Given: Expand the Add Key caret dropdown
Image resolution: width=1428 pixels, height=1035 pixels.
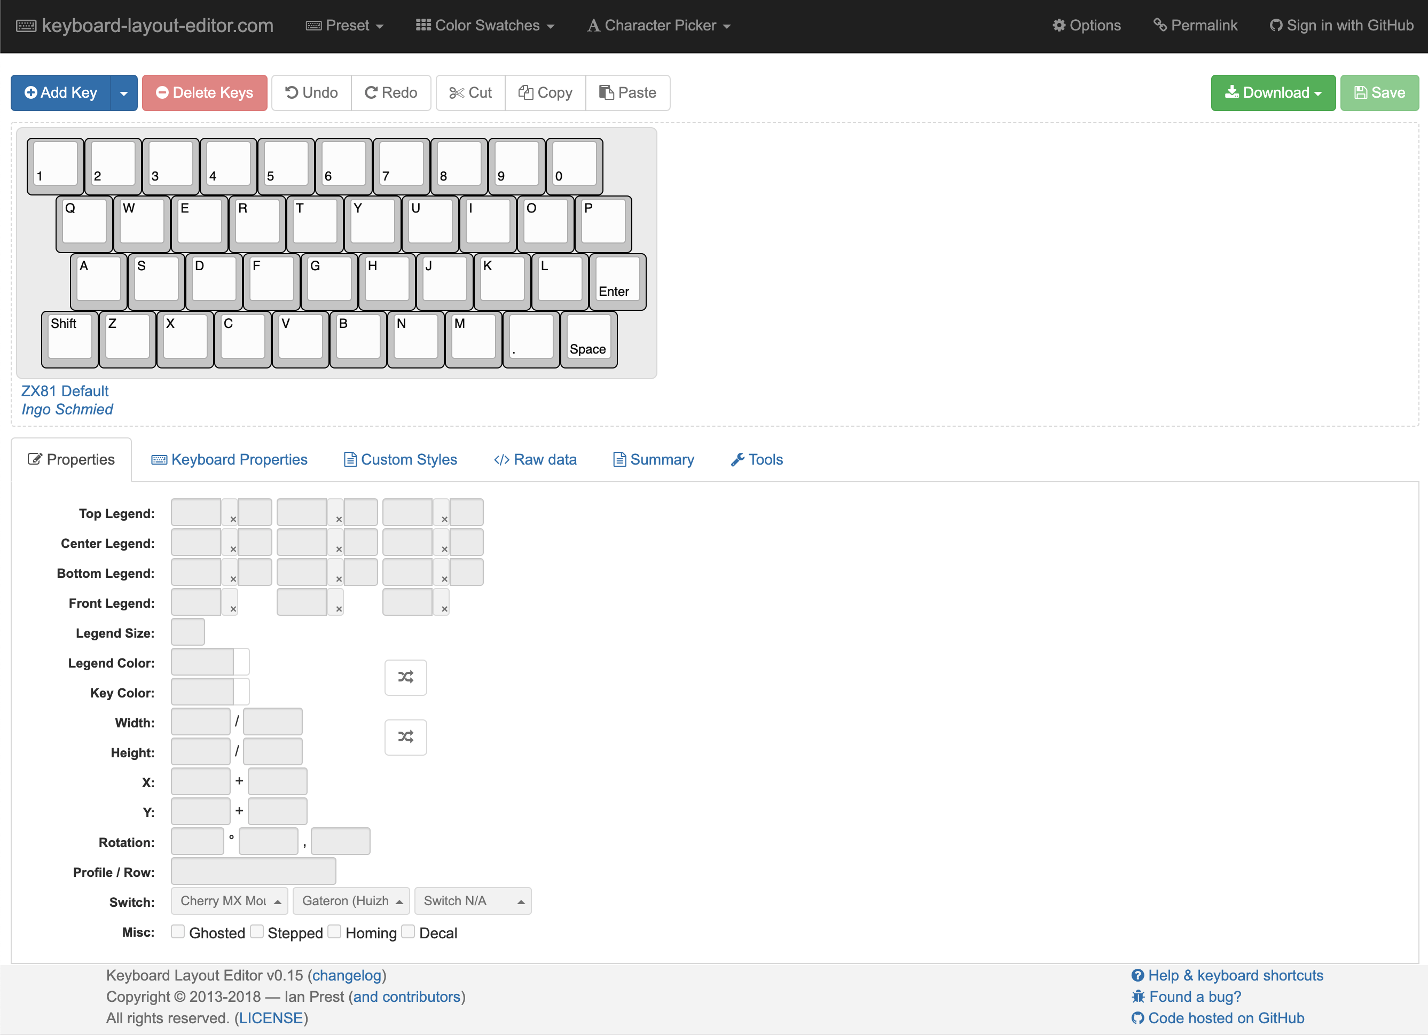Looking at the screenshot, I should click(x=123, y=93).
